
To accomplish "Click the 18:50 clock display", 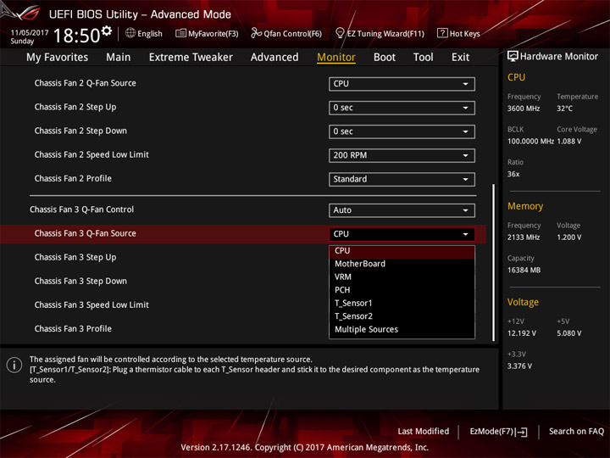I will pyautogui.click(x=76, y=36).
